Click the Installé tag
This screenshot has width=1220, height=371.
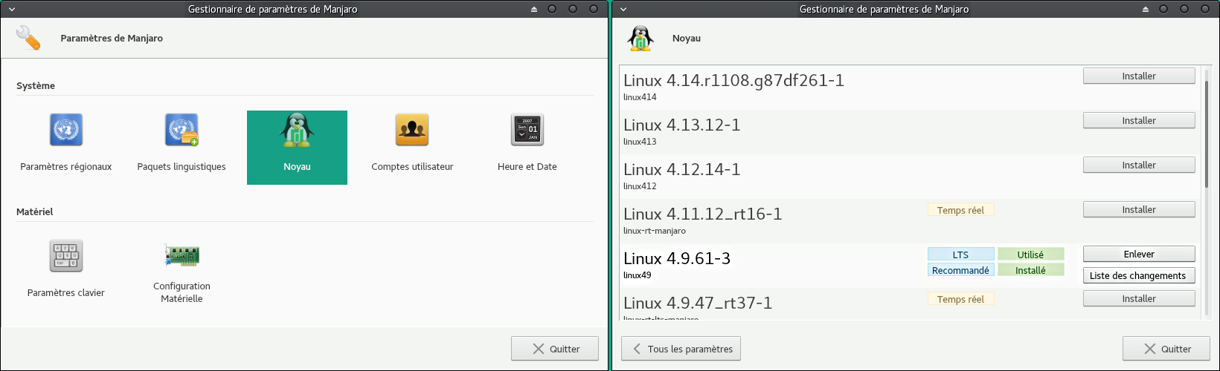1030,270
